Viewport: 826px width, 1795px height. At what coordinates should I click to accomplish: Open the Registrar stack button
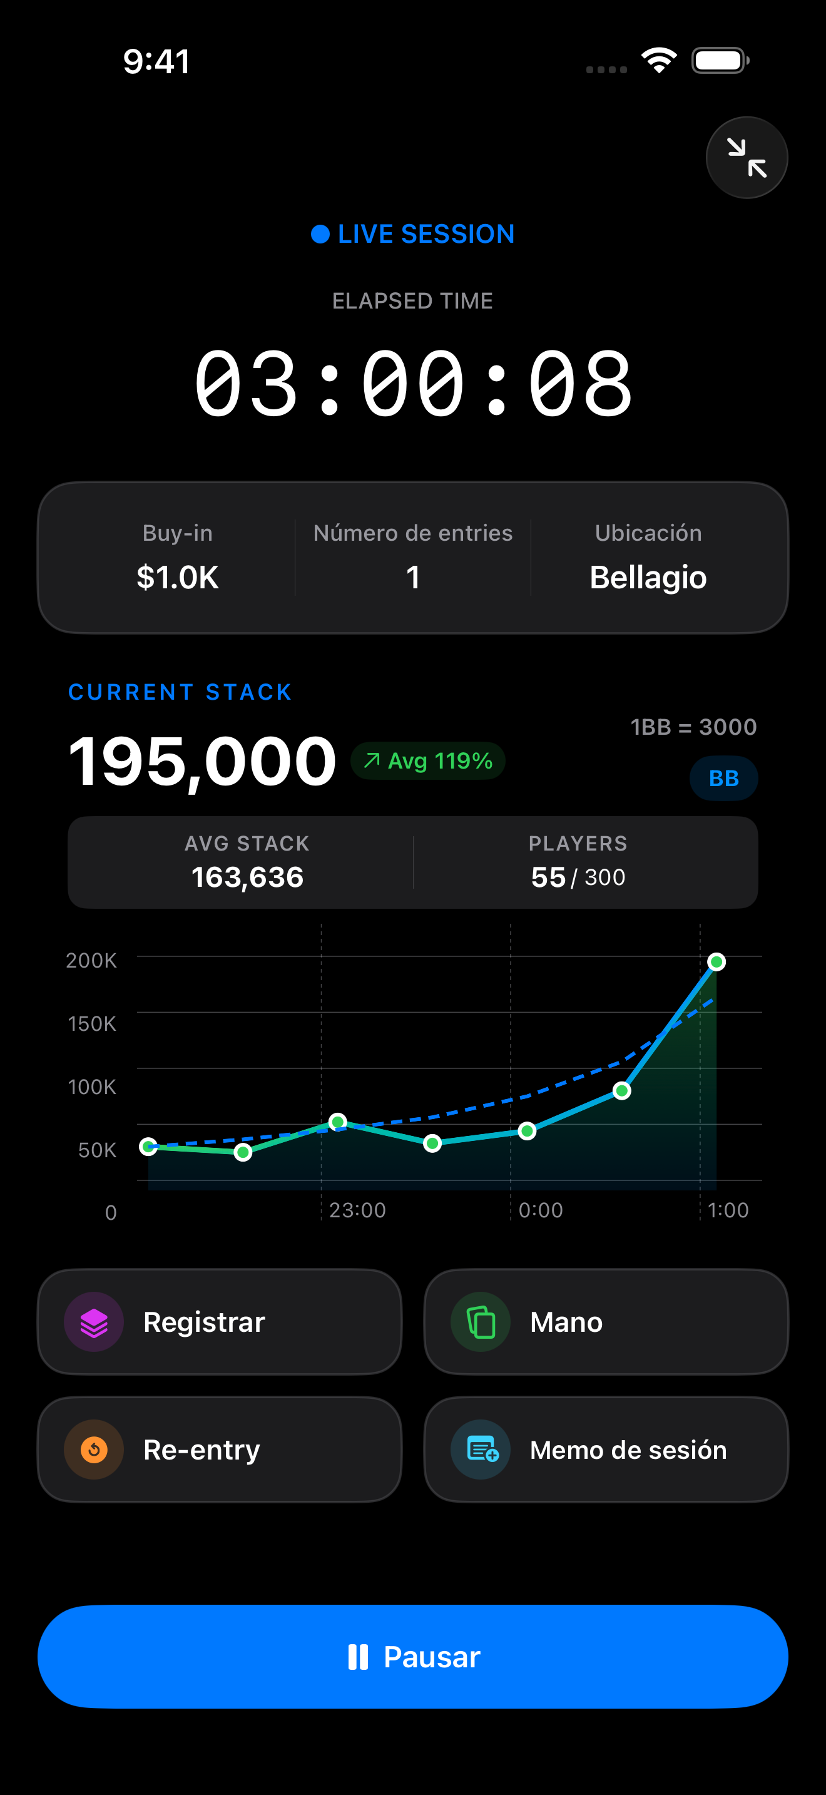[x=218, y=1322]
